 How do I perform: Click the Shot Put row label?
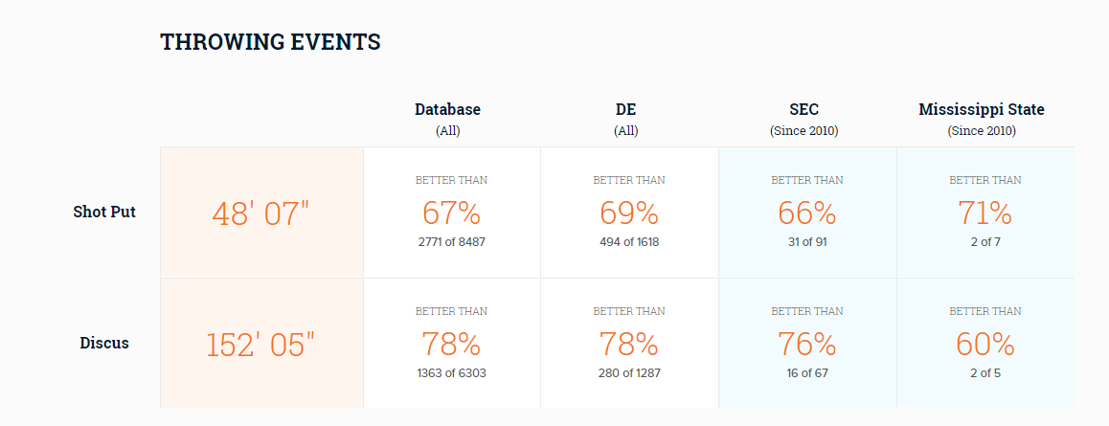(104, 212)
